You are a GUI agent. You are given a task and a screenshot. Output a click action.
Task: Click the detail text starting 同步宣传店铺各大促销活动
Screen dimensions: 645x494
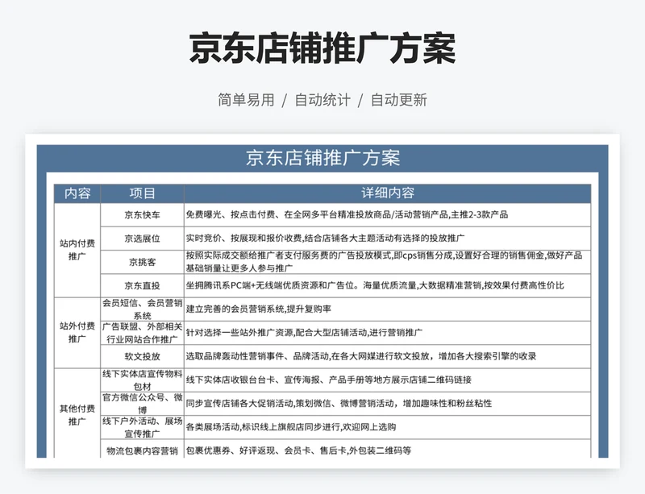click(339, 403)
